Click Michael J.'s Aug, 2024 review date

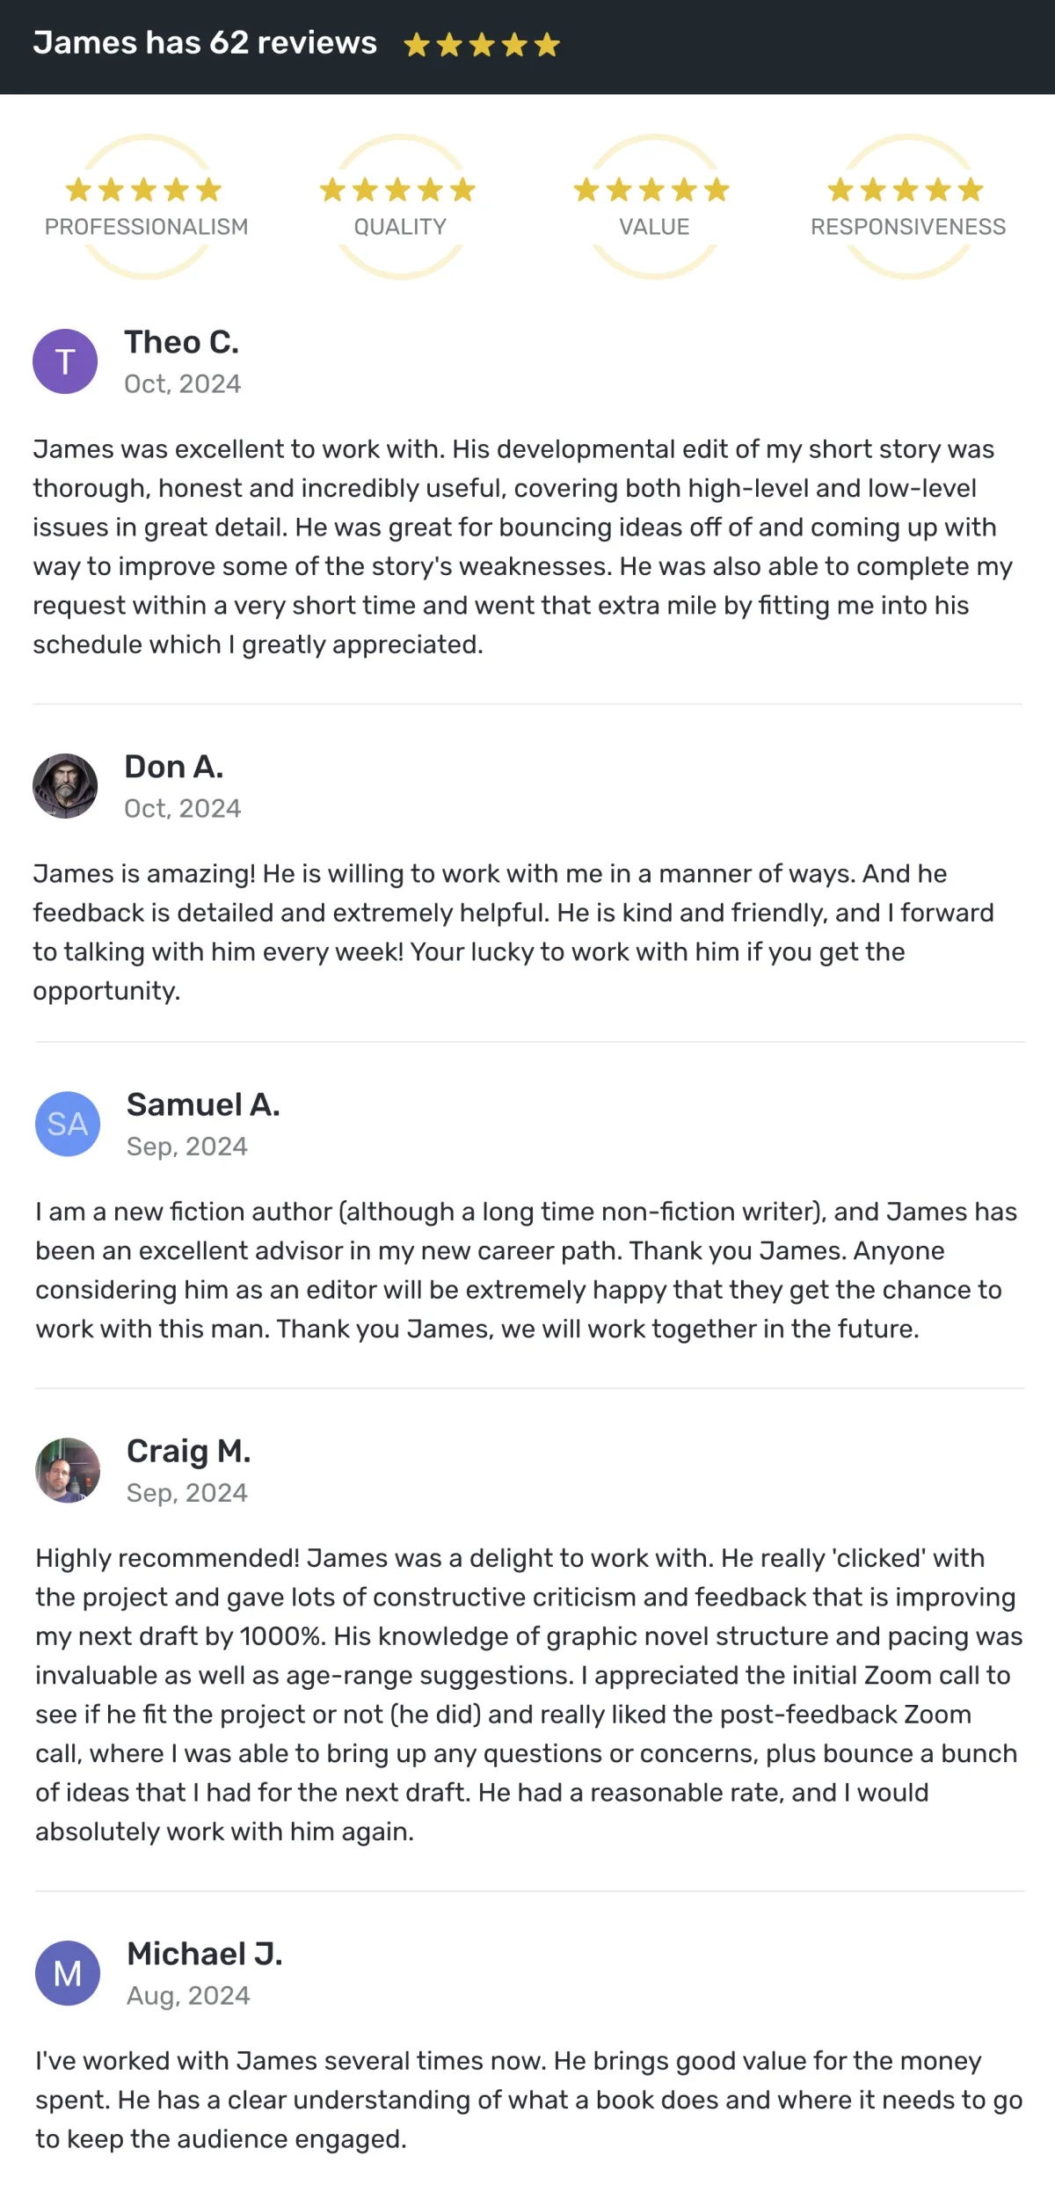(188, 1996)
